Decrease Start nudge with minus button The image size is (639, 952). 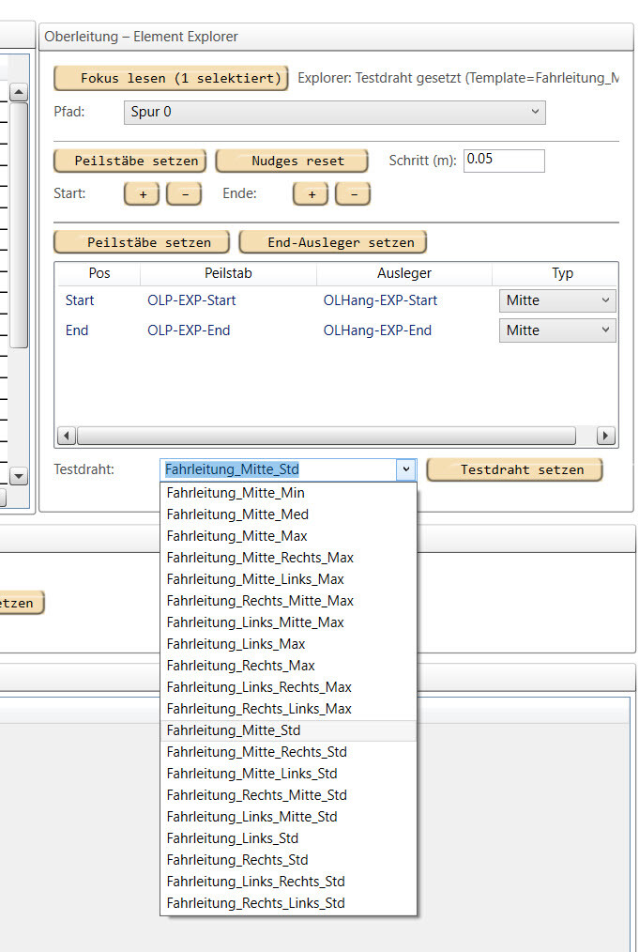point(184,193)
